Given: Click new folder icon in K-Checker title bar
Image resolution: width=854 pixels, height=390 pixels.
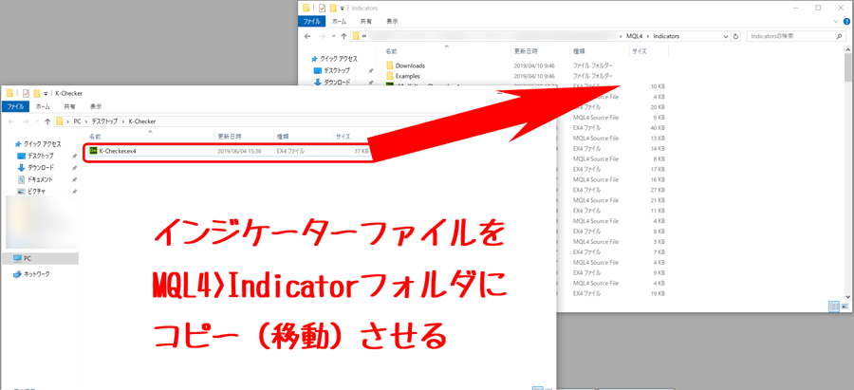Looking at the screenshot, I should tap(36, 93).
